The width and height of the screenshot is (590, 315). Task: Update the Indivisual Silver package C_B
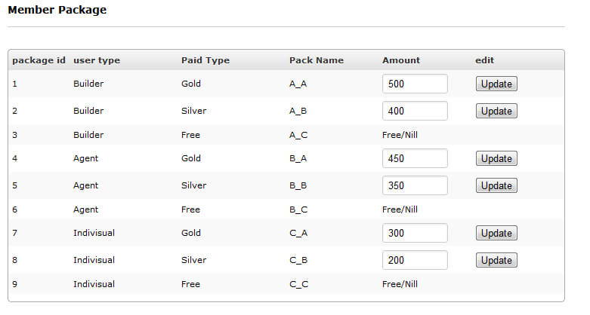click(x=496, y=260)
